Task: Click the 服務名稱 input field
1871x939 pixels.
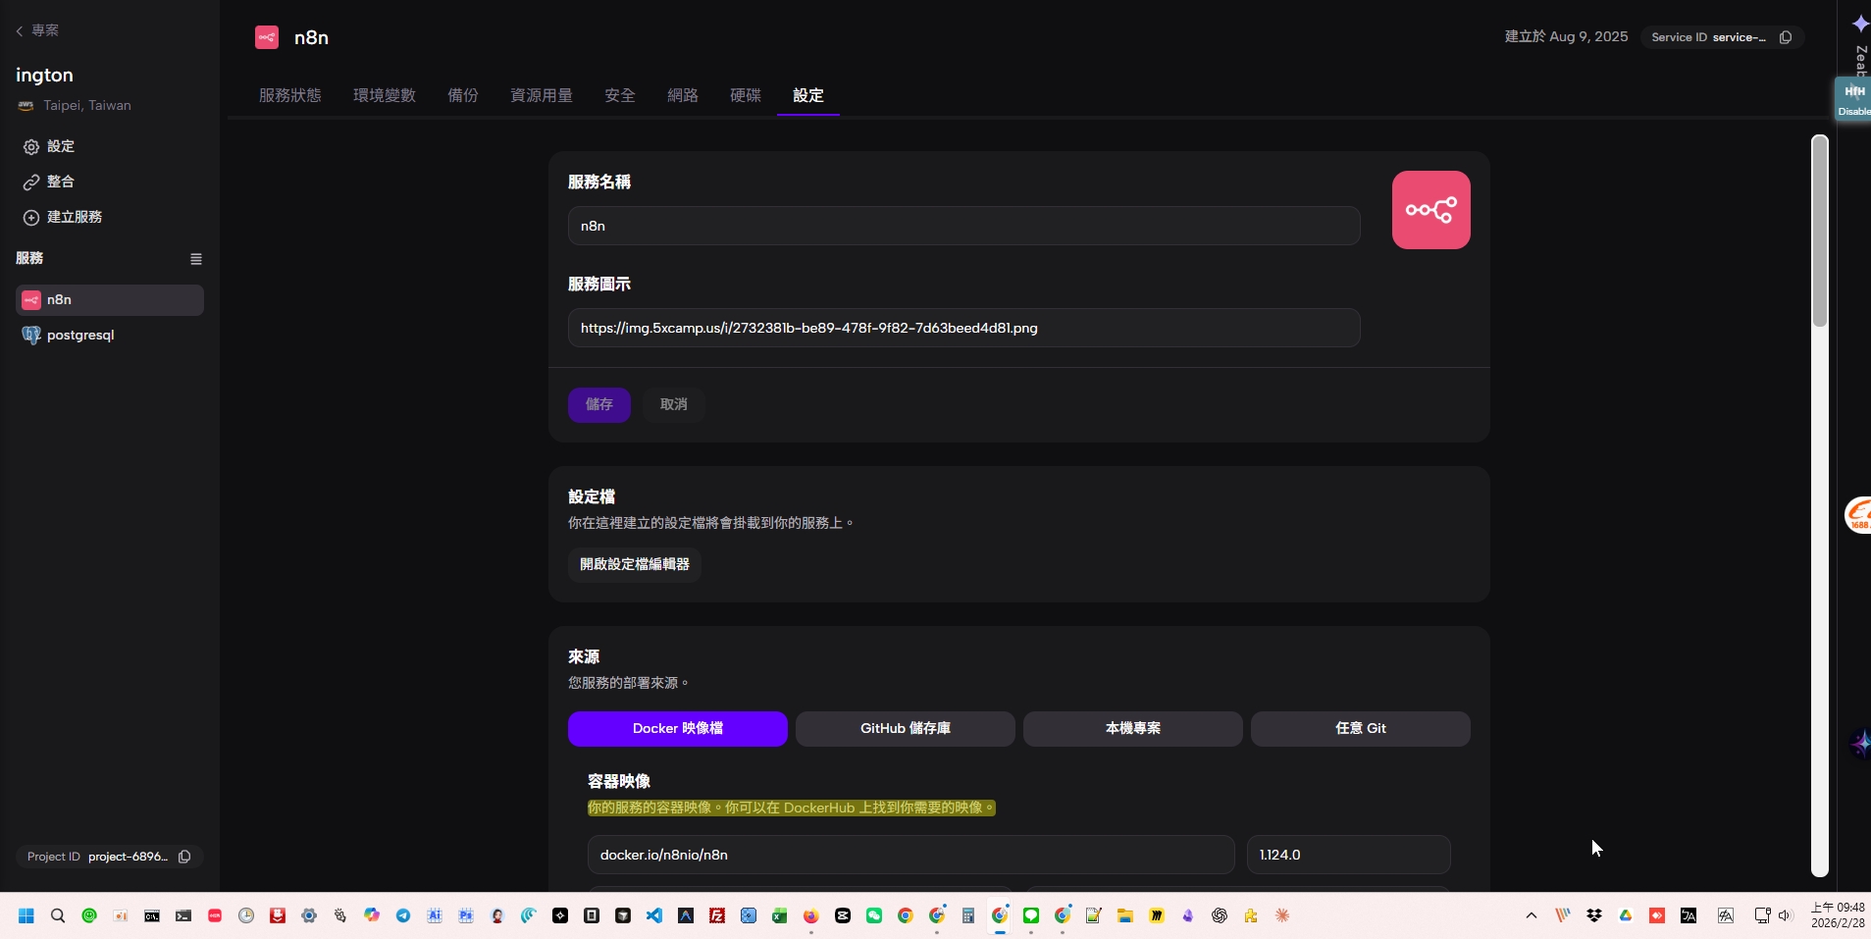Action: pos(963,226)
